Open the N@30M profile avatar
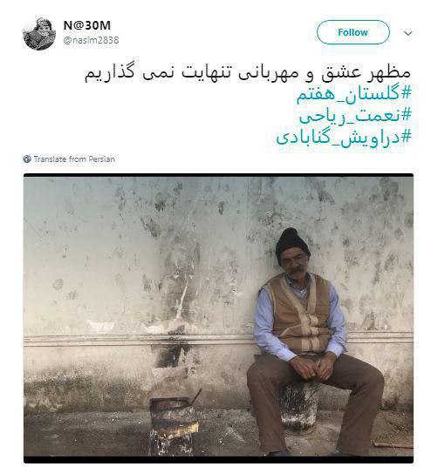The image size is (438, 473). pos(39,33)
